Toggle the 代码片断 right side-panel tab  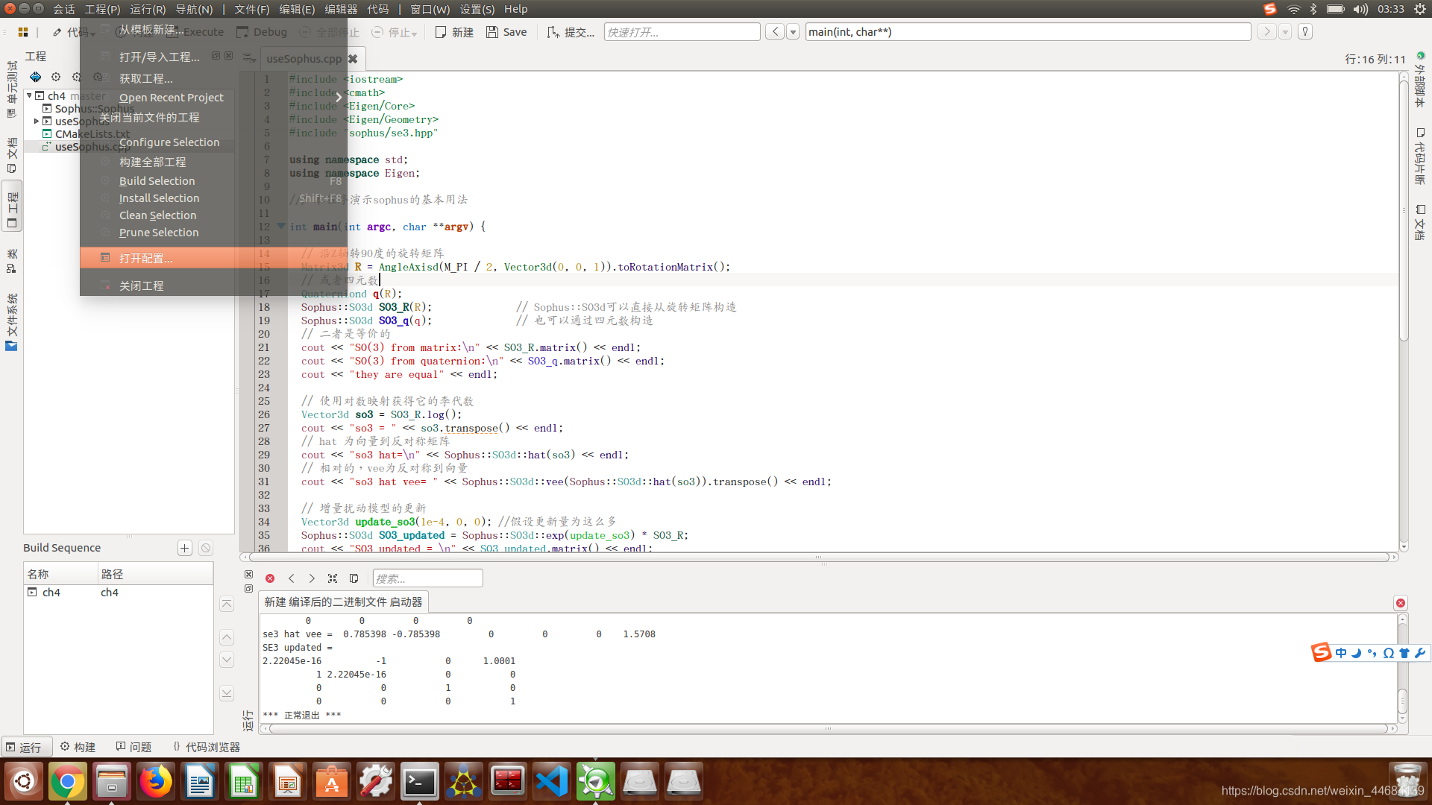coord(1419,156)
